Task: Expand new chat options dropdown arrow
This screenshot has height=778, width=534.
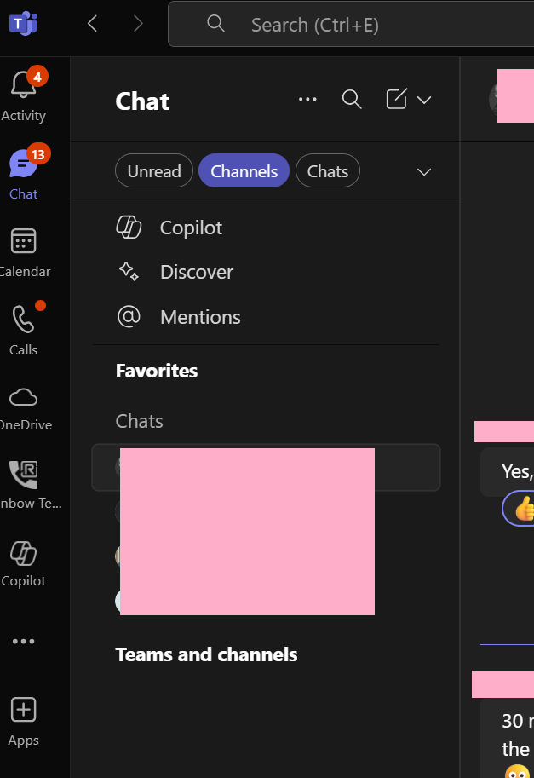Action: point(424,100)
